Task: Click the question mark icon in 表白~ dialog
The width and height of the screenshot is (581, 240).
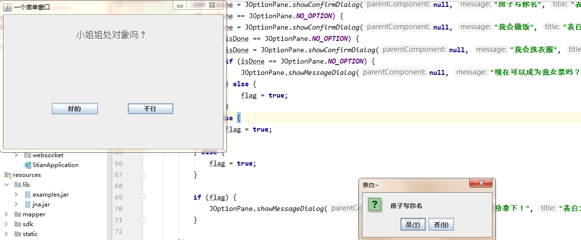Action: pyautogui.click(x=375, y=204)
